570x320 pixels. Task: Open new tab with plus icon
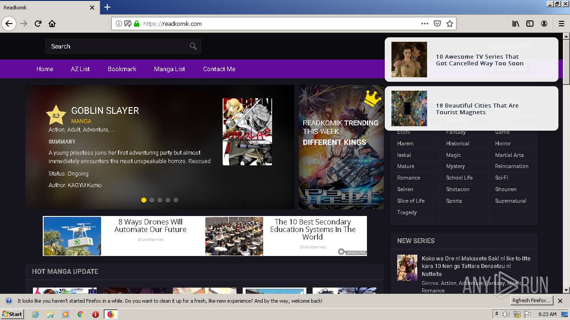[107, 7]
